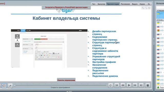Screen dimensions: 164x92
Task: Click the Панель управления label
Action: pyautogui.click(x=66, y=80)
